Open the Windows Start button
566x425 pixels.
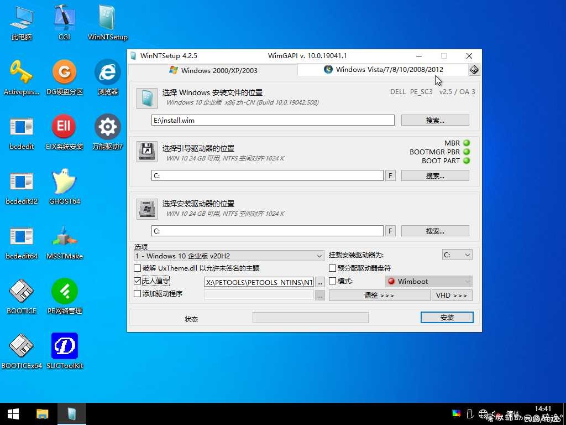pos(13,414)
